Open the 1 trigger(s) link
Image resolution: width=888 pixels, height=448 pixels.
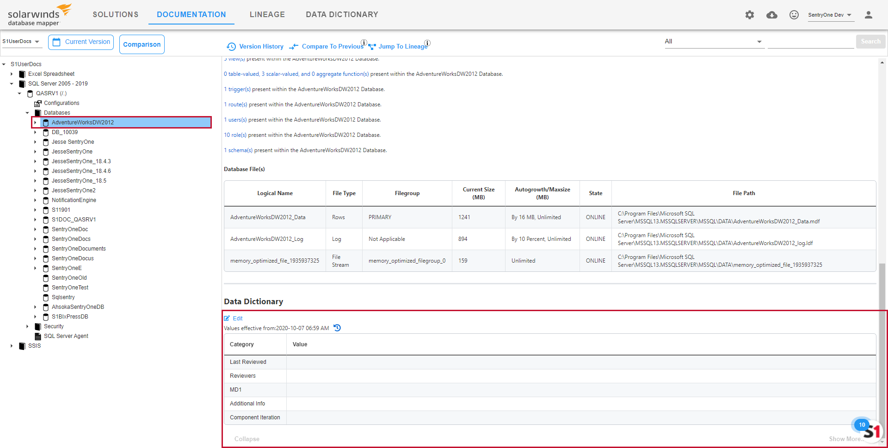(237, 89)
